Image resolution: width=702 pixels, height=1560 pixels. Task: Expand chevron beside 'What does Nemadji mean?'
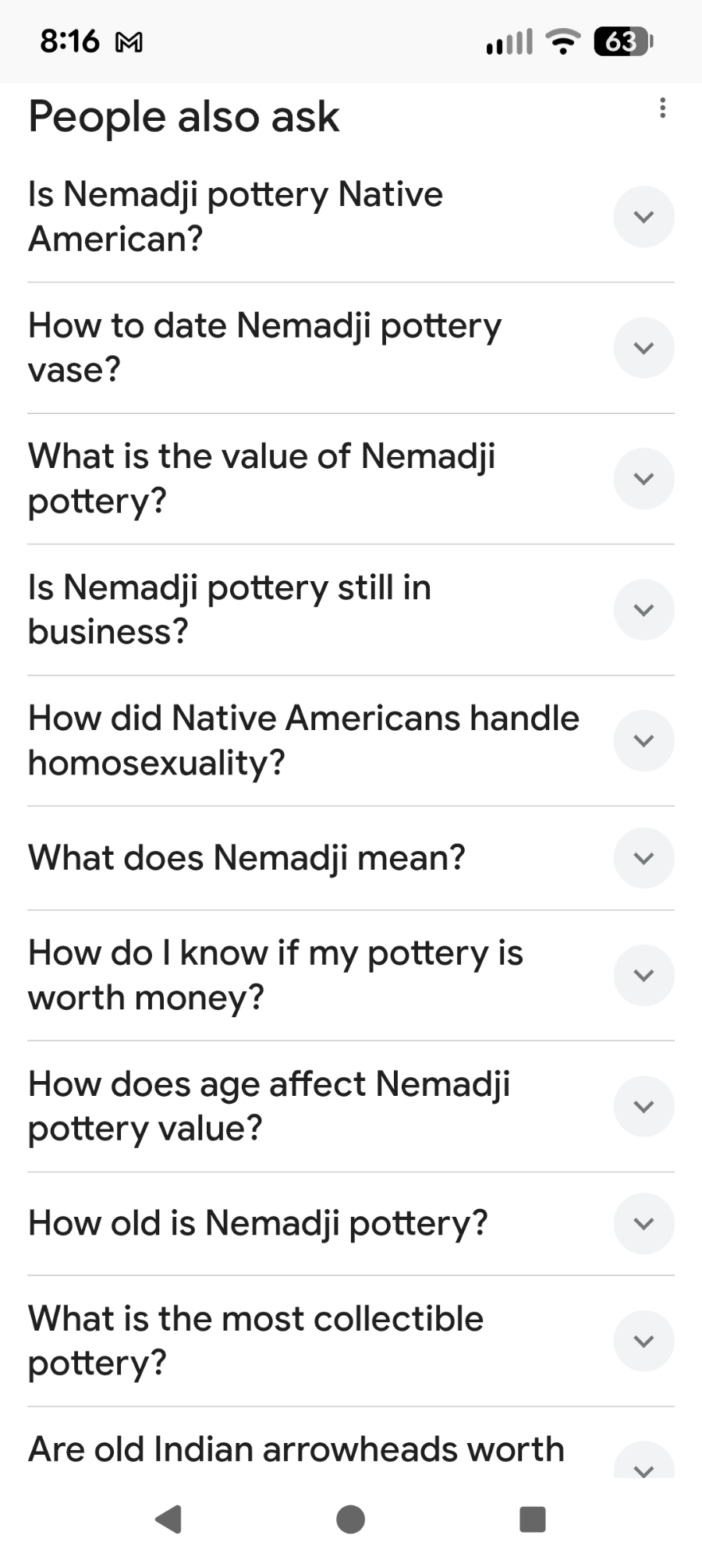[x=643, y=858]
